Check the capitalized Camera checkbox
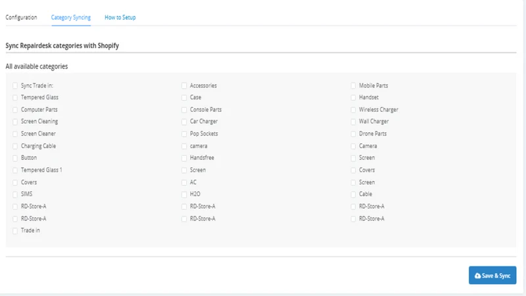The width and height of the screenshot is (526, 296). (x=353, y=146)
